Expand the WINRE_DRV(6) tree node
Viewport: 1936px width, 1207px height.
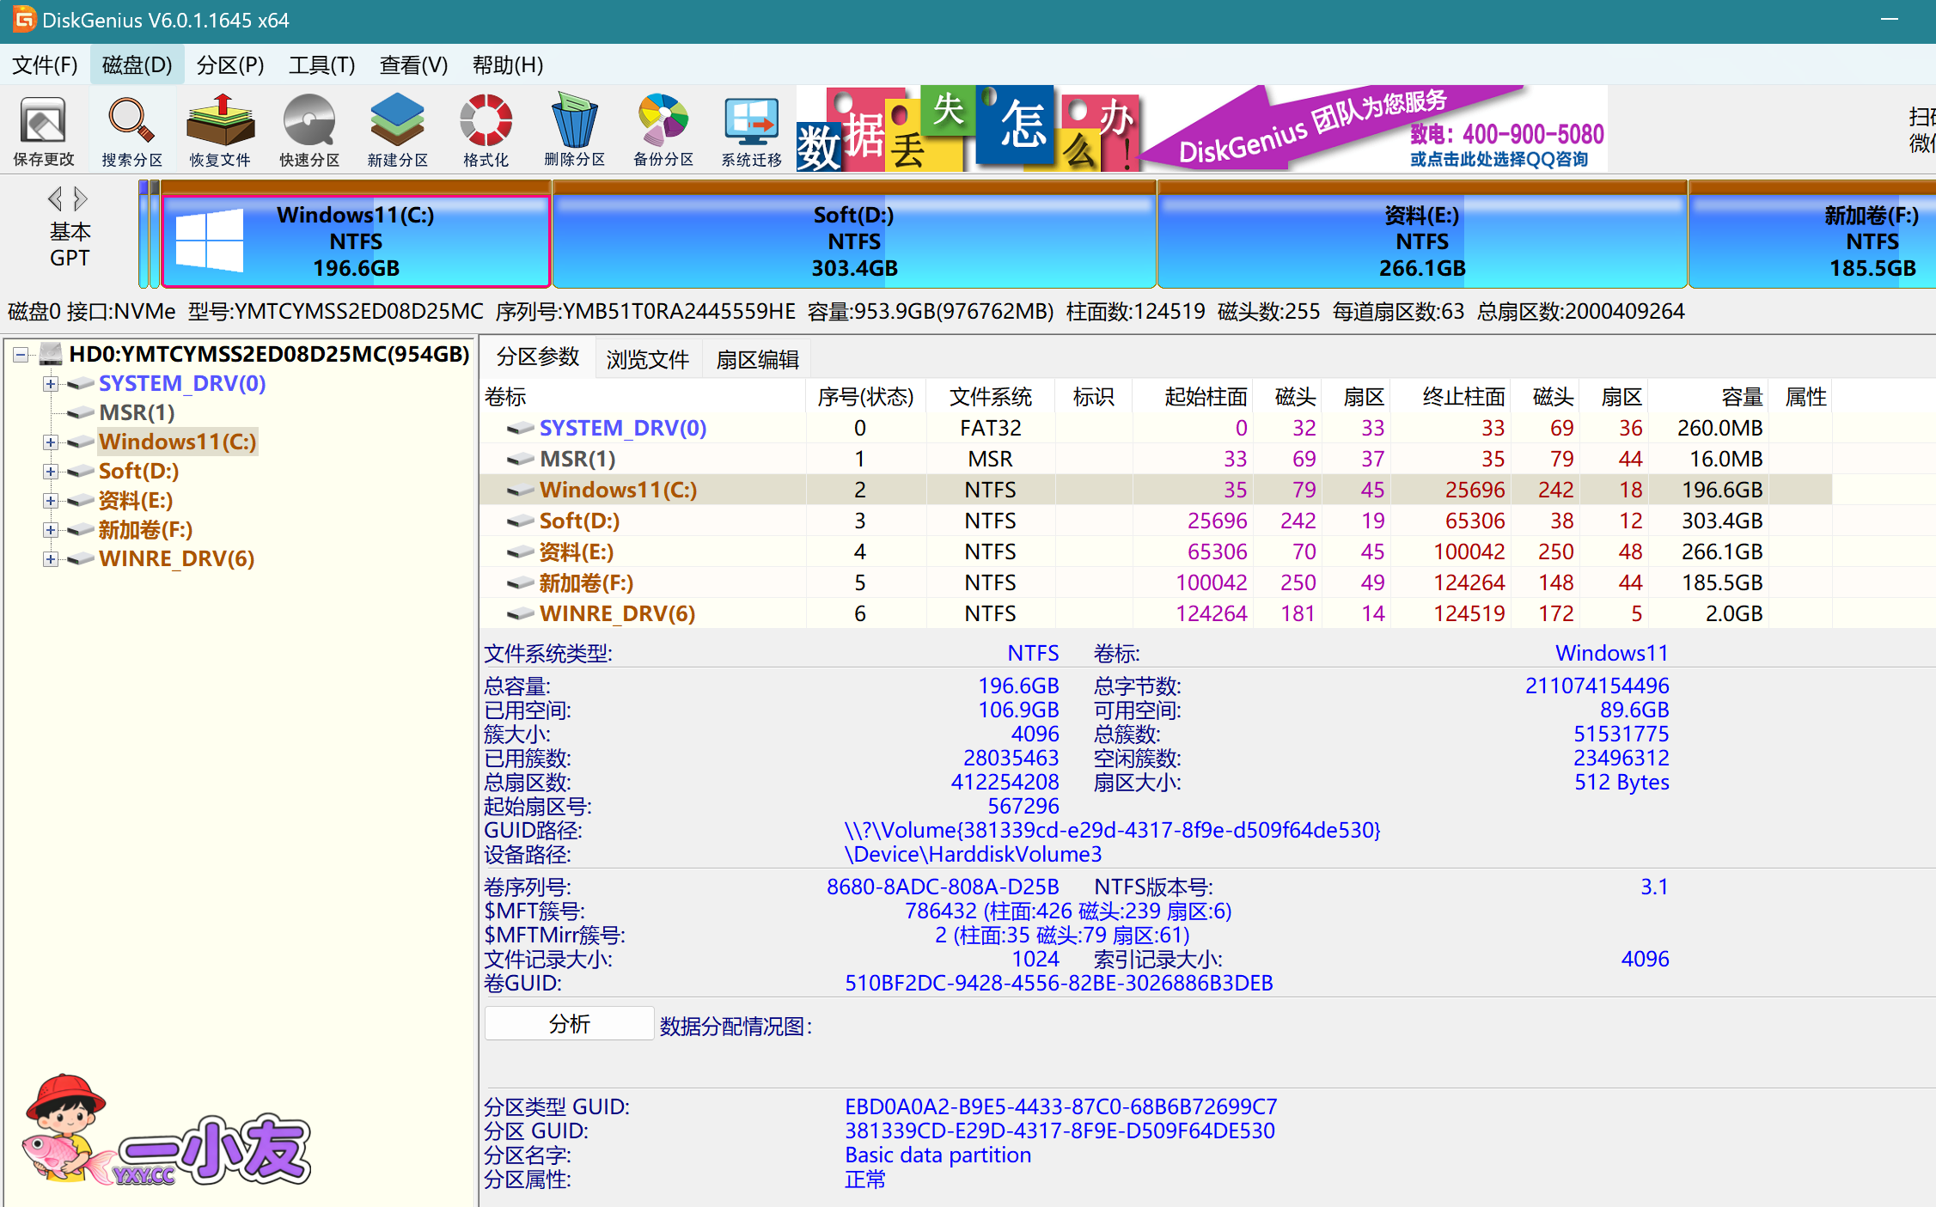coord(50,558)
